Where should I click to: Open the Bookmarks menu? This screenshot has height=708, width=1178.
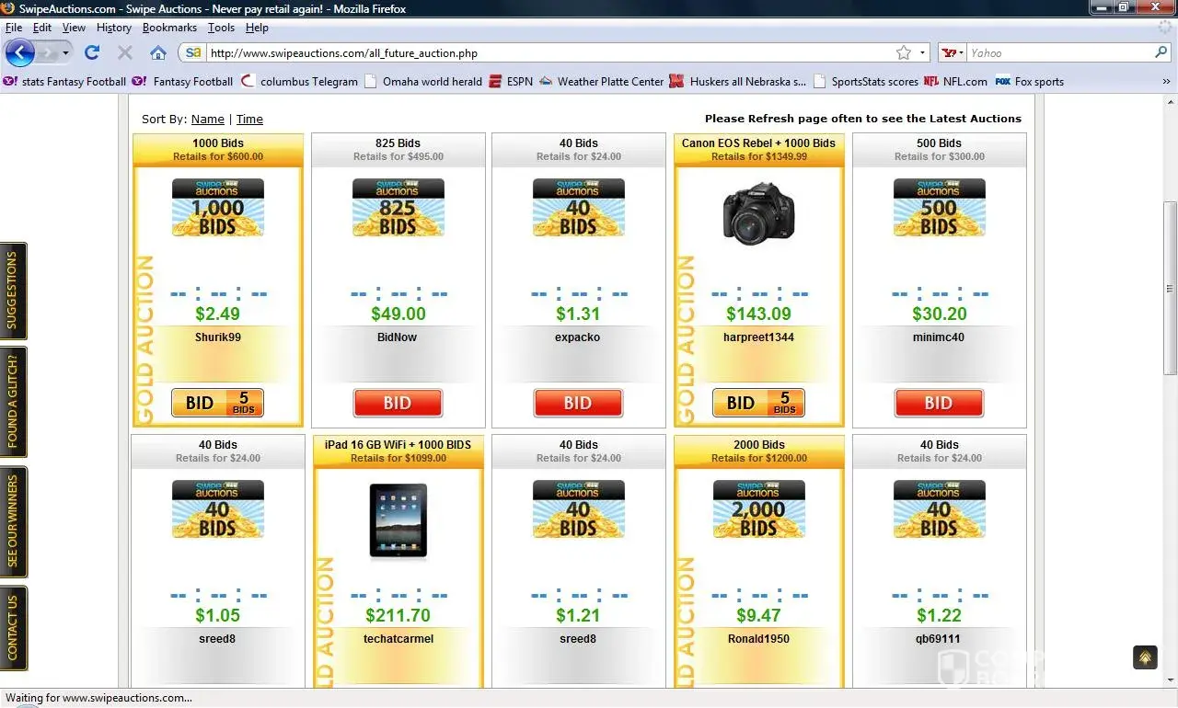(169, 28)
